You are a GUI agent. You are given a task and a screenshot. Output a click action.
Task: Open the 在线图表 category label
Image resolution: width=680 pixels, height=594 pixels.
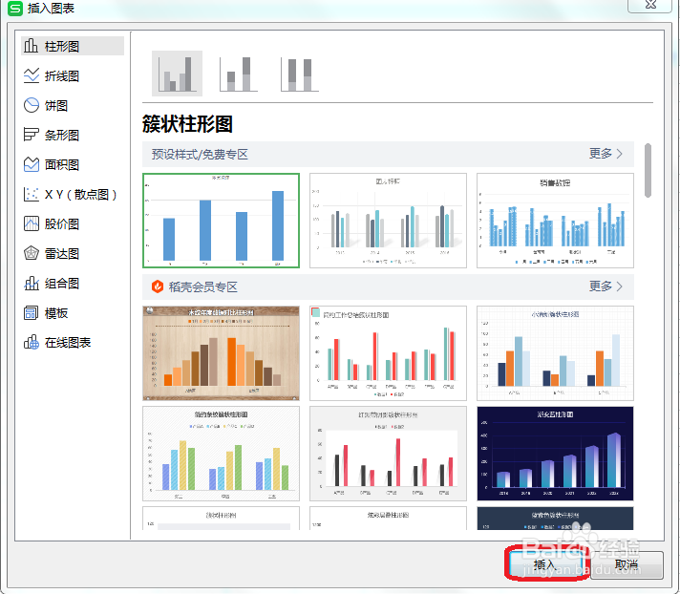coord(68,343)
